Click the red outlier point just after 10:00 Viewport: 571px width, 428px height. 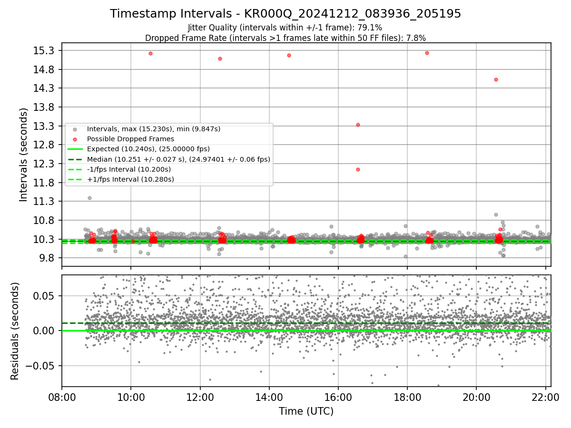coord(150,53)
